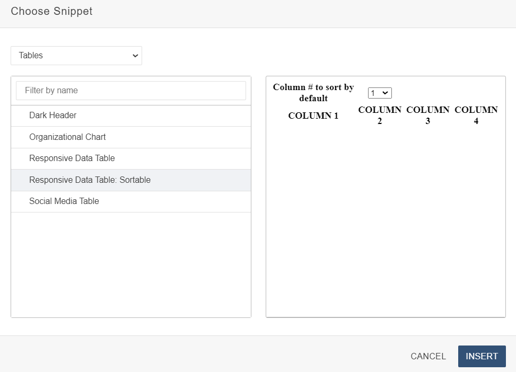Expand the snippet category selector chevron

click(136, 56)
